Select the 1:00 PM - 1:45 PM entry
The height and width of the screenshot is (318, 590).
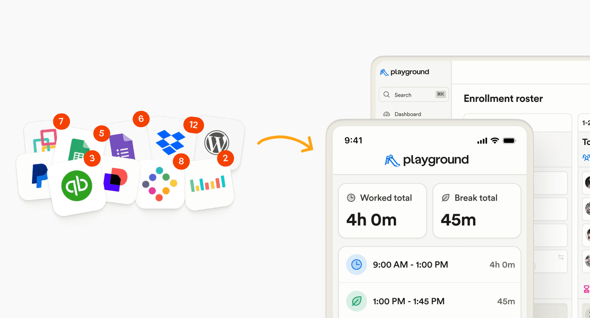coord(429,301)
